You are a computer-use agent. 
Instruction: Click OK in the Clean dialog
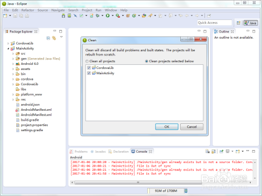[167, 126]
